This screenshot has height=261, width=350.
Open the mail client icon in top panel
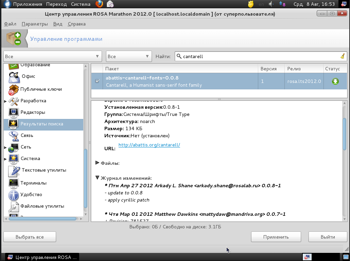tap(110, 4)
